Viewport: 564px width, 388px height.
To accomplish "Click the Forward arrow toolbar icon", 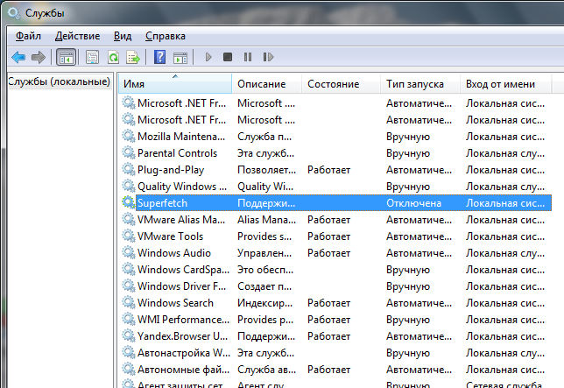I will pyautogui.click(x=39, y=57).
